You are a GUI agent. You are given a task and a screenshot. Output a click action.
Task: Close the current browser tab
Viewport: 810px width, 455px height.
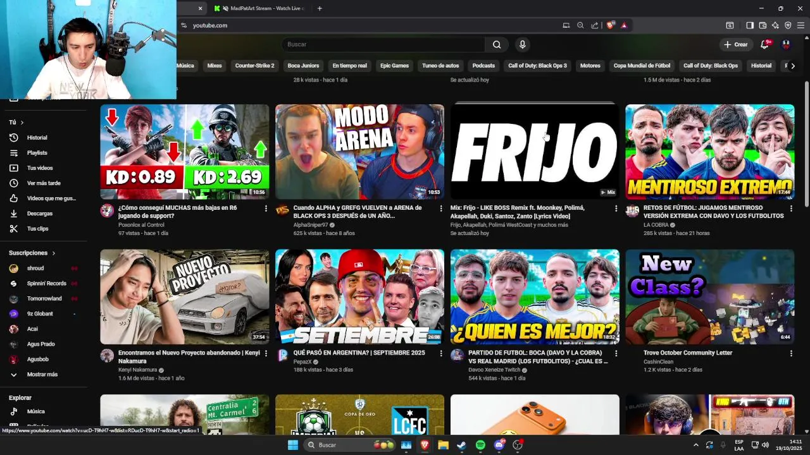pos(200,8)
